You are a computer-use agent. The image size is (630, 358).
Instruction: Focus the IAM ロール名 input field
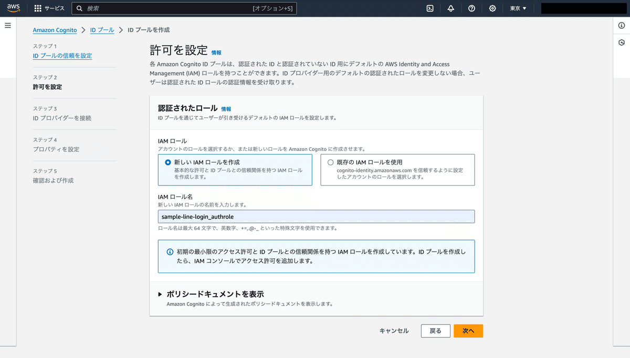coord(316,216)
